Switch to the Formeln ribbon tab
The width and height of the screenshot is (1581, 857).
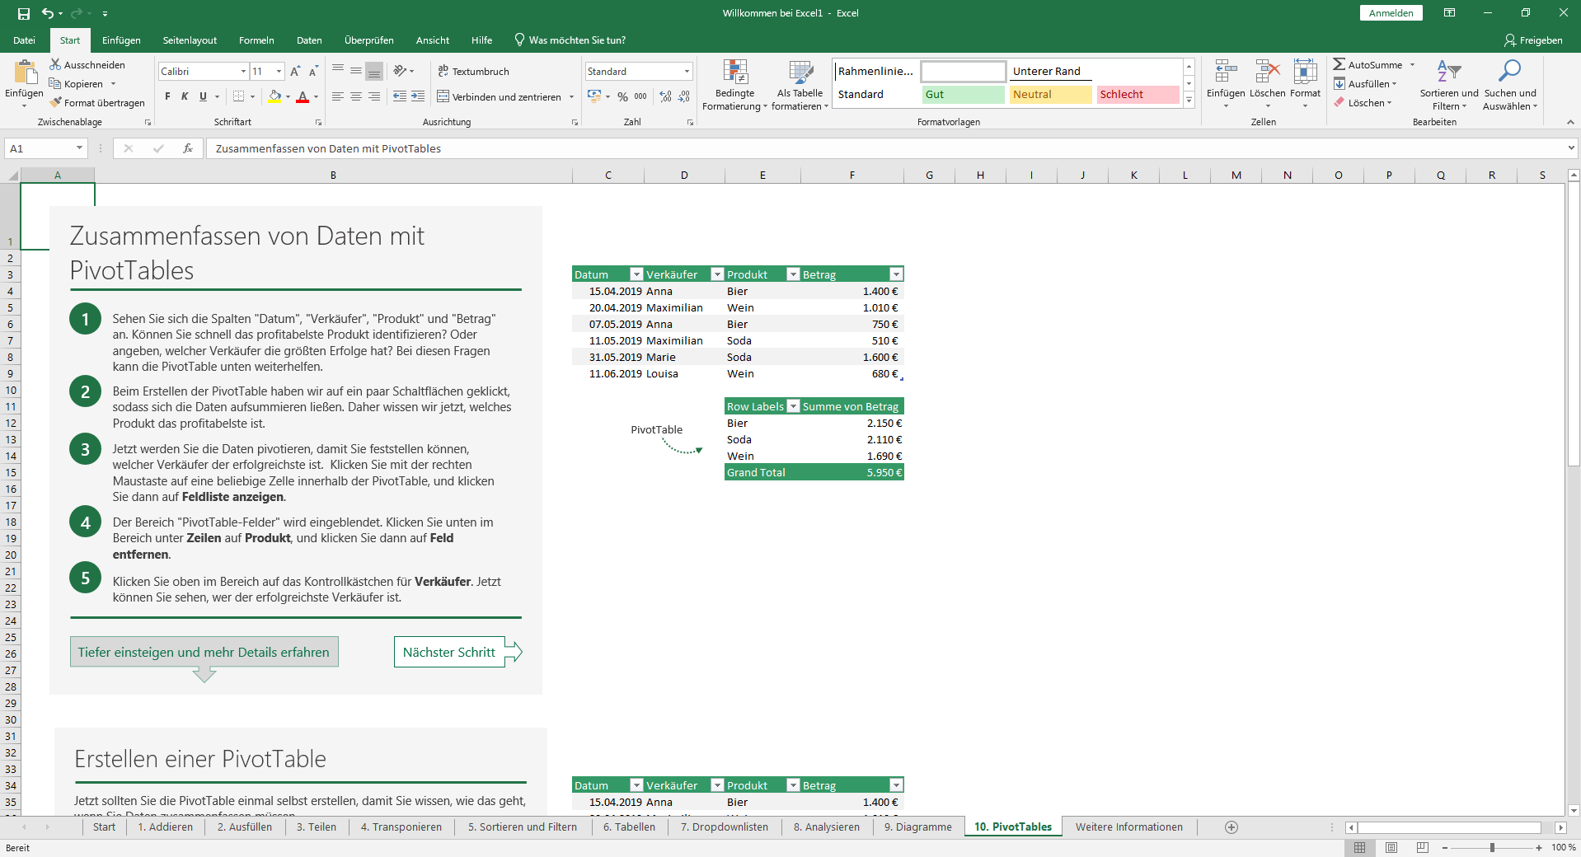(256, 40)
